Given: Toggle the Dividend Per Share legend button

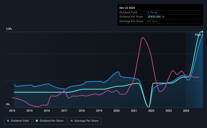Looking at the screenshot, I should pos(50,121).
